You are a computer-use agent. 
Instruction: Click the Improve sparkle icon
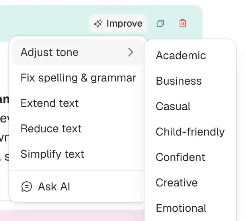pos(98,23)
